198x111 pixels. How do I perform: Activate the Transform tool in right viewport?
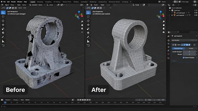point(88,33)
